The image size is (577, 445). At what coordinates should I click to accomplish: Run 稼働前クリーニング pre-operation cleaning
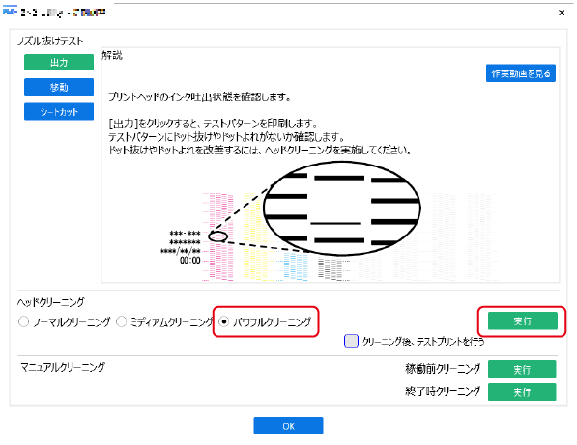[522, 369]
